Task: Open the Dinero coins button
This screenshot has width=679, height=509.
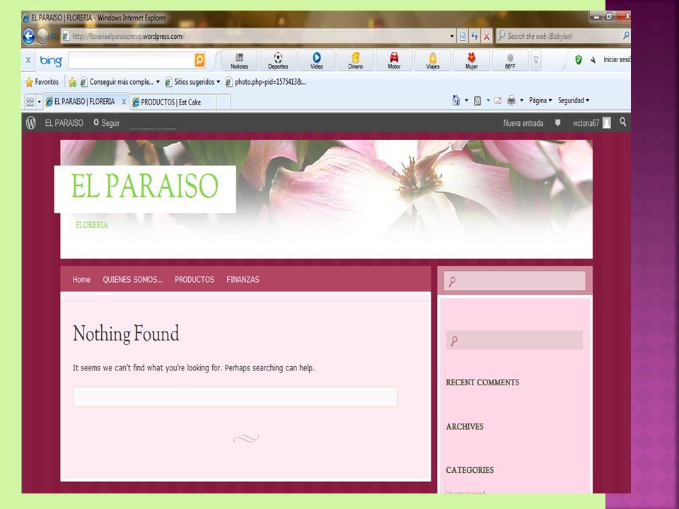Action: 356,60
